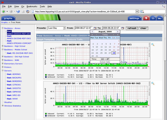Image resolution: width=167 pixels, height=120 pixels.
Task: Switch to red tree view mode icon
Action: click(x=146, y=18)
